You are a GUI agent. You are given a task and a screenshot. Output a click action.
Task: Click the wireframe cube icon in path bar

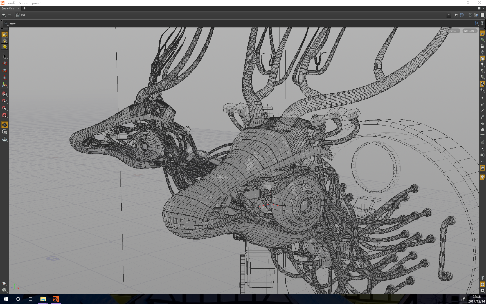[x=470, y=15]
